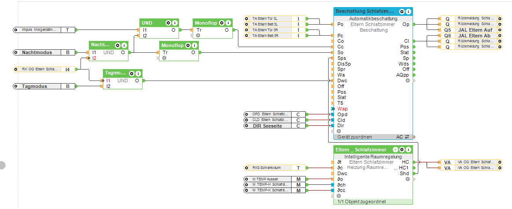Click move icon on Eltern _ Schlafzimmer block
512x209 pixels.
click(x=395, y=150)
